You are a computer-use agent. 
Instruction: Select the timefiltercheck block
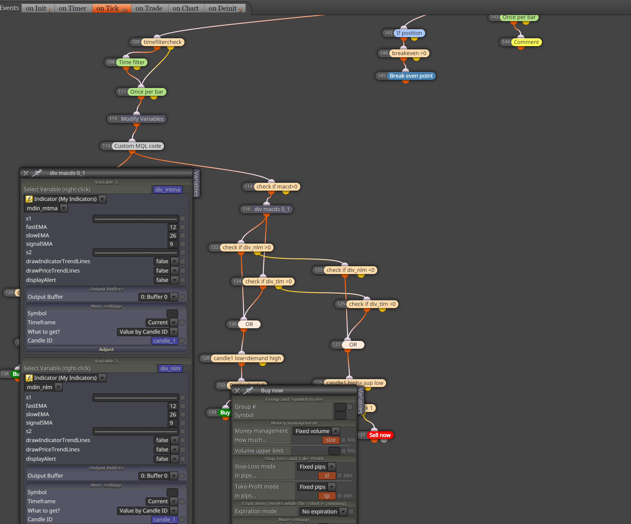(162, 42)
